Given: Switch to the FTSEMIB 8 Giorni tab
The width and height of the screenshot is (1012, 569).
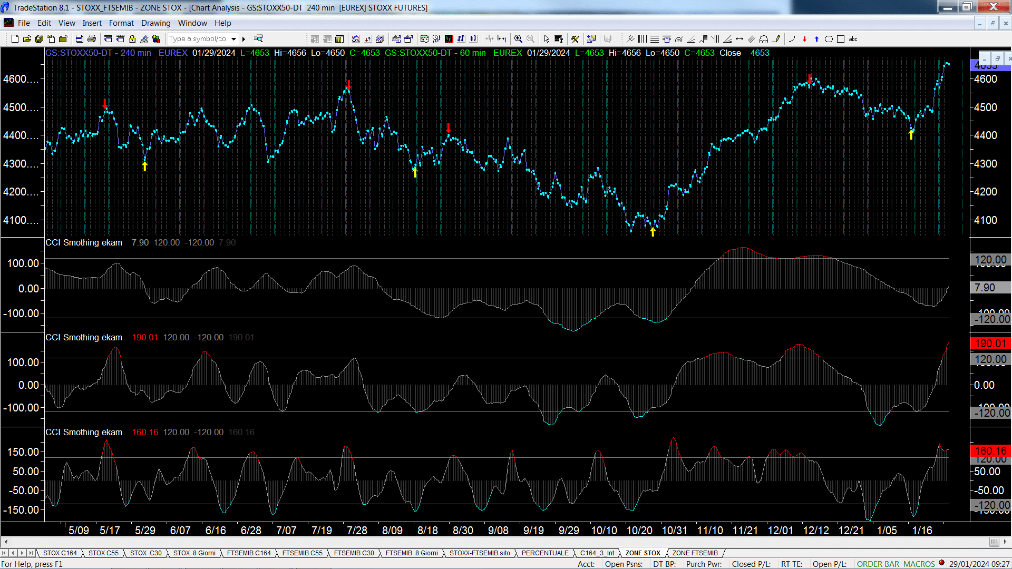Looking at the screenshot, I should (412, 553).
